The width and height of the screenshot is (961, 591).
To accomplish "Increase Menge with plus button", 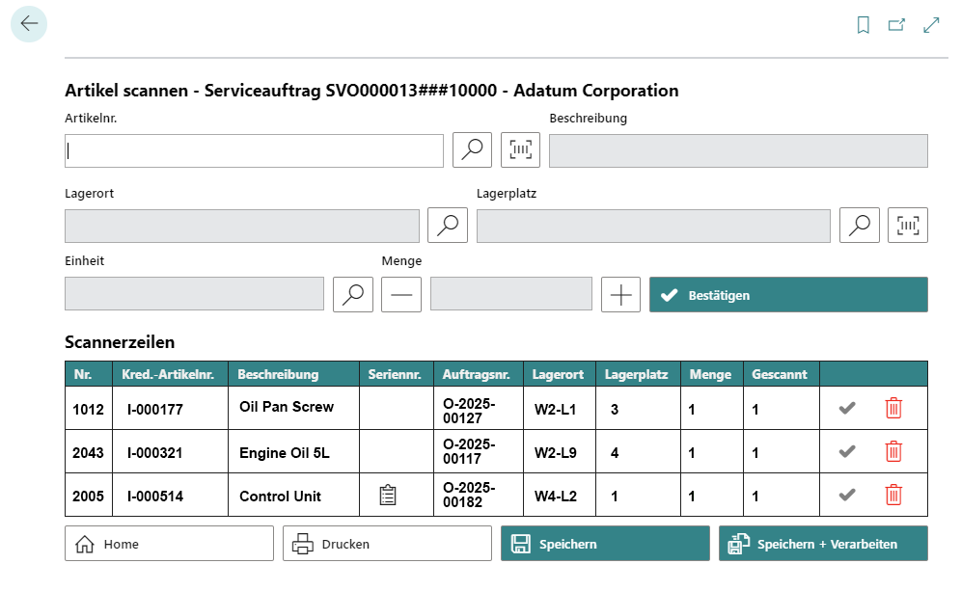I will point(620,295).
